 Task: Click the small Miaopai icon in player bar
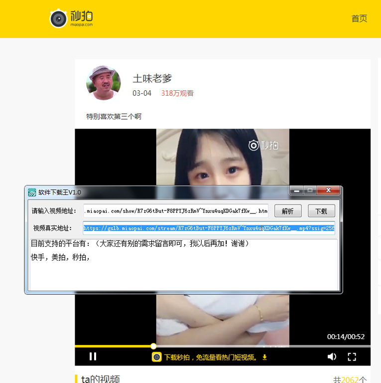click(156, 357)
